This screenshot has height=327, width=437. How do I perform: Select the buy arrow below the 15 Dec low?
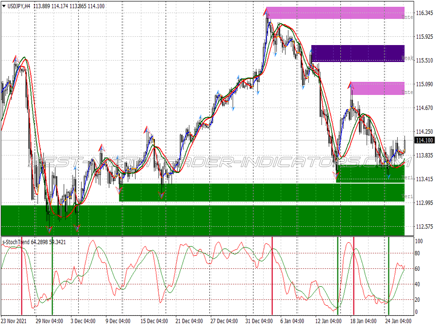click(x=162, y=195)
